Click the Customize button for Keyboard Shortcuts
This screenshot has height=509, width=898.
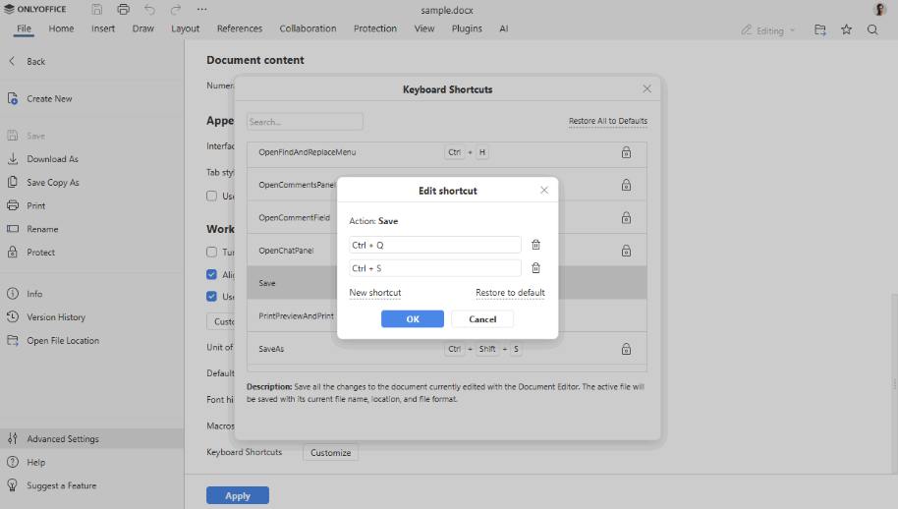pos(330,452)
